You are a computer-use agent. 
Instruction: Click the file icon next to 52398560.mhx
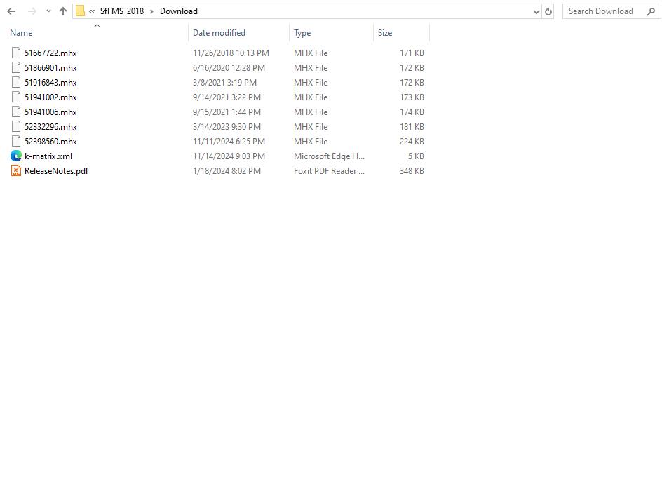click(x=15, y=141)
